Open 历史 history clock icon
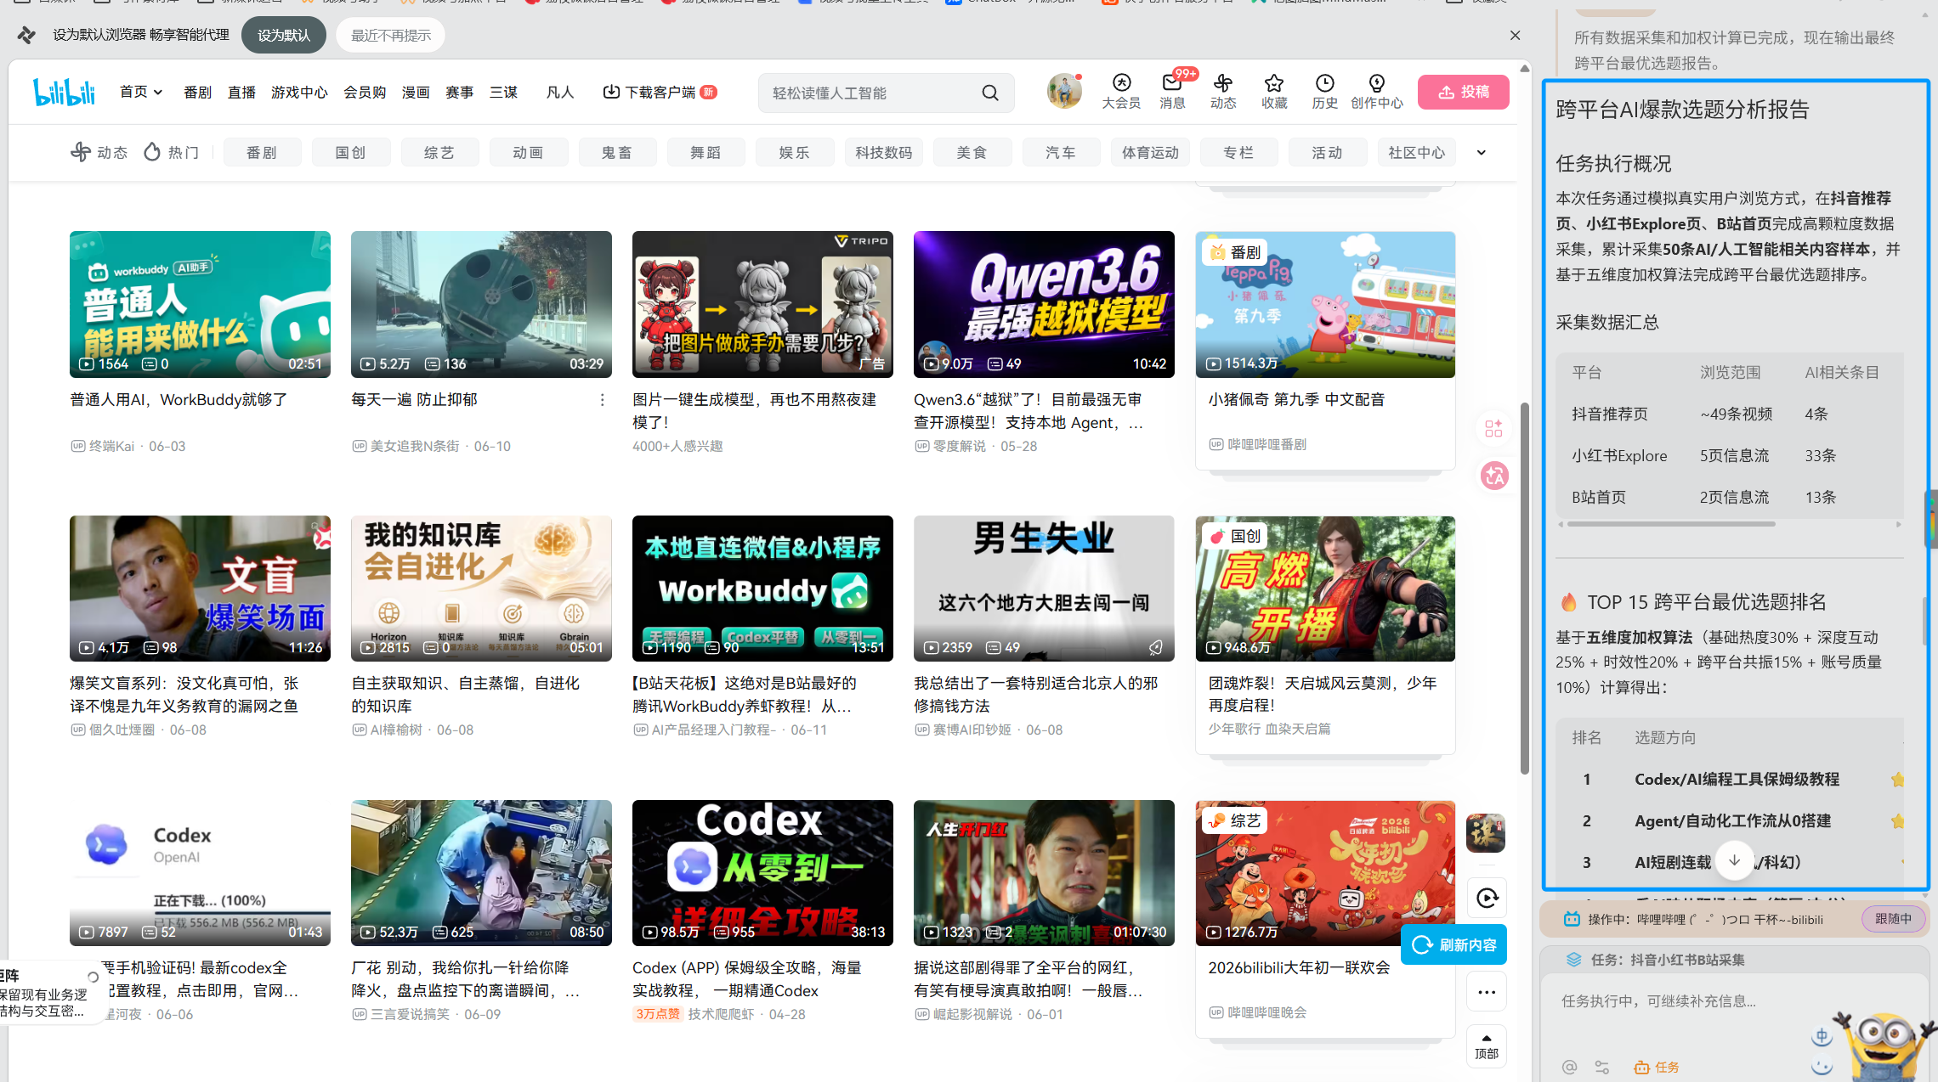The width and height of the screenshot is (1938, 1082). (1324, 92)
